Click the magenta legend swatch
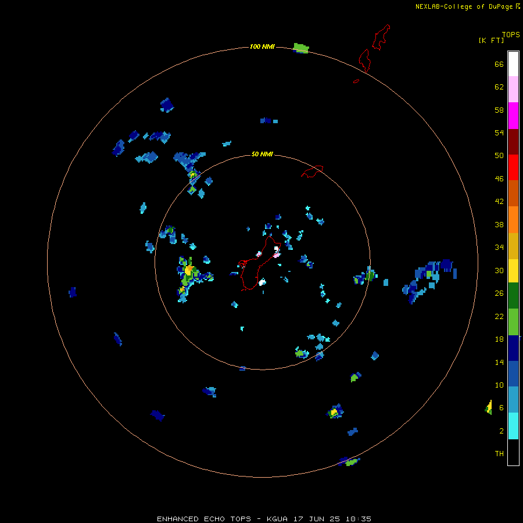The image size is (523, 523). point(513,116)
